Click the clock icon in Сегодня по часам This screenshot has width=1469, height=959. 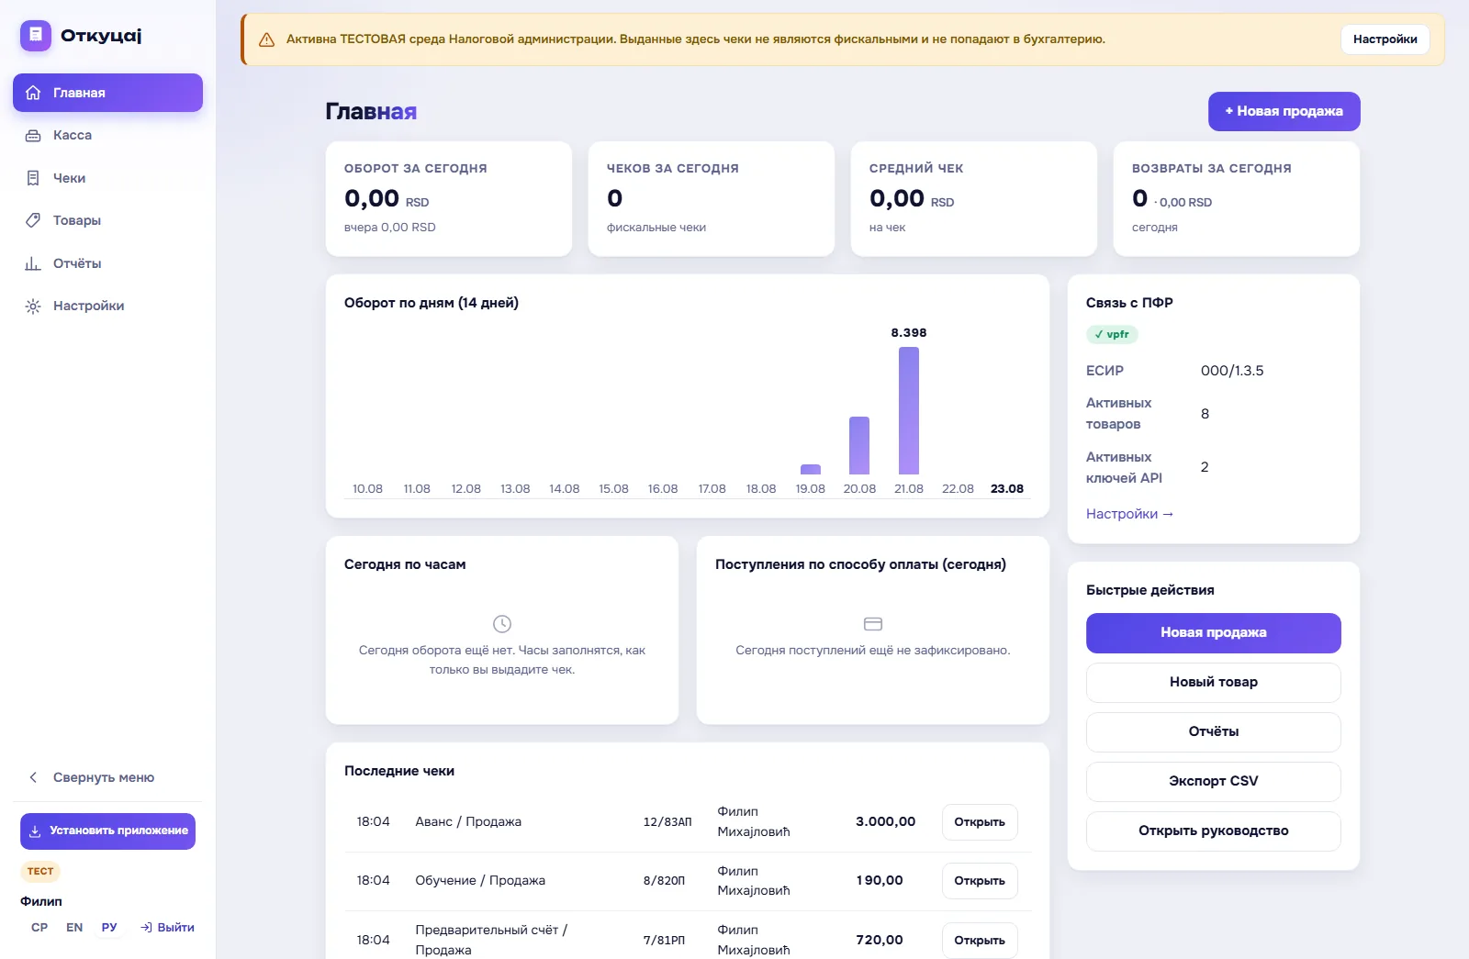coord(502,624)
